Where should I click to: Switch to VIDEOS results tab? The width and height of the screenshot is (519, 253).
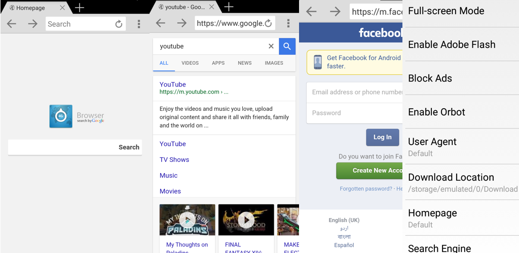[190, 63]
